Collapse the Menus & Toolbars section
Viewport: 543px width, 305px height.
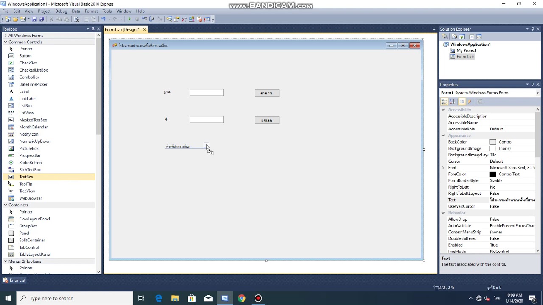coord(6,261)
